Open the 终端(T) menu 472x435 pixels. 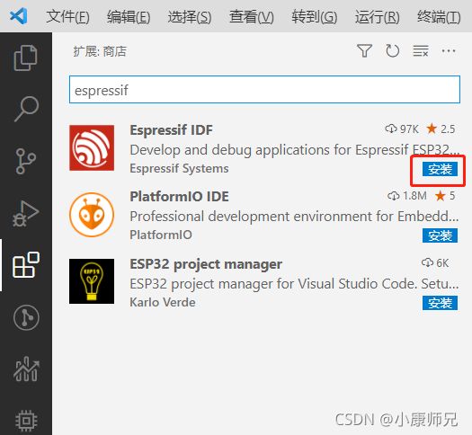pos(439,16)
